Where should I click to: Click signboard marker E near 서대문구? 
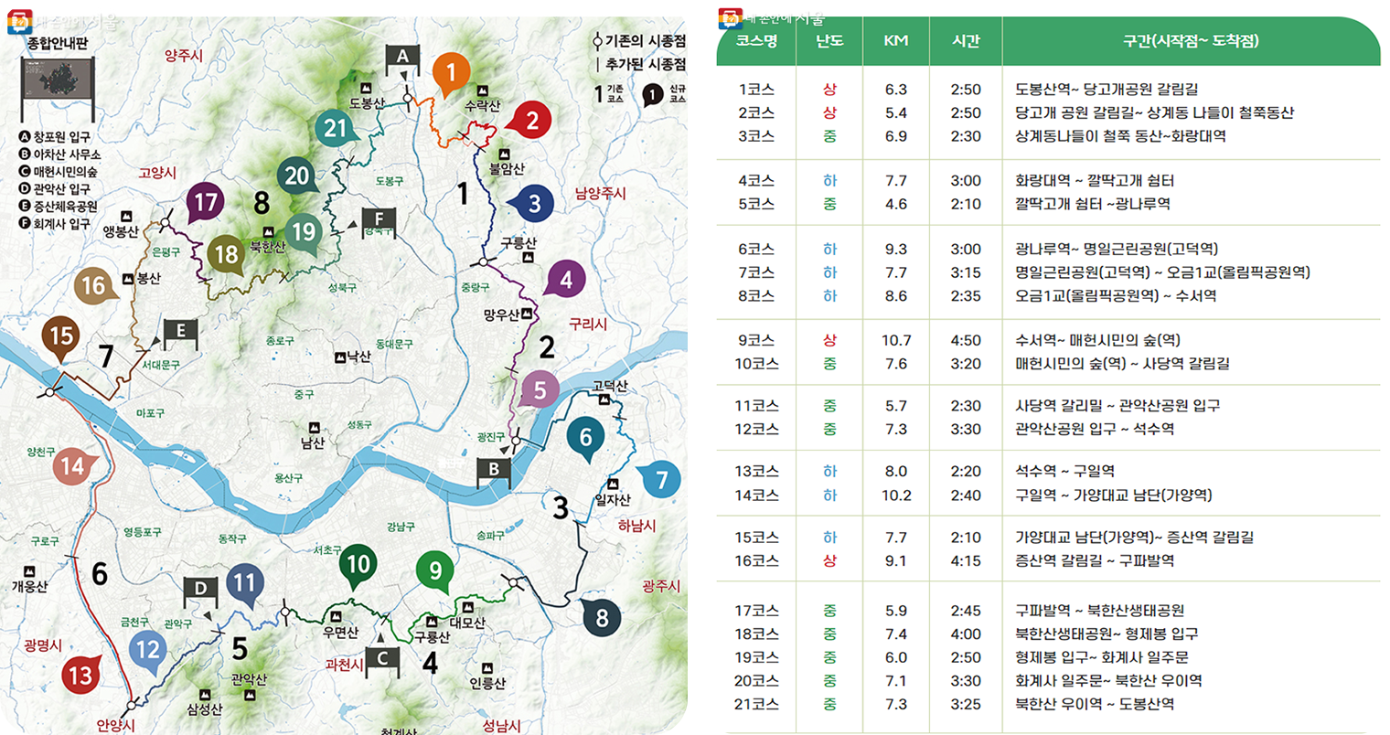pyautogui.click(x=181, y=333)
